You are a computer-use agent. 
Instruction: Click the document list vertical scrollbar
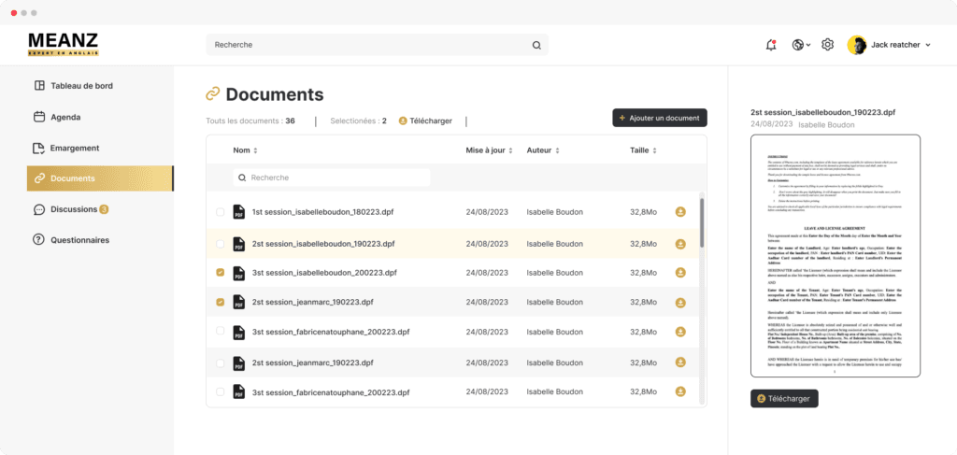click(x=702, y=217)
